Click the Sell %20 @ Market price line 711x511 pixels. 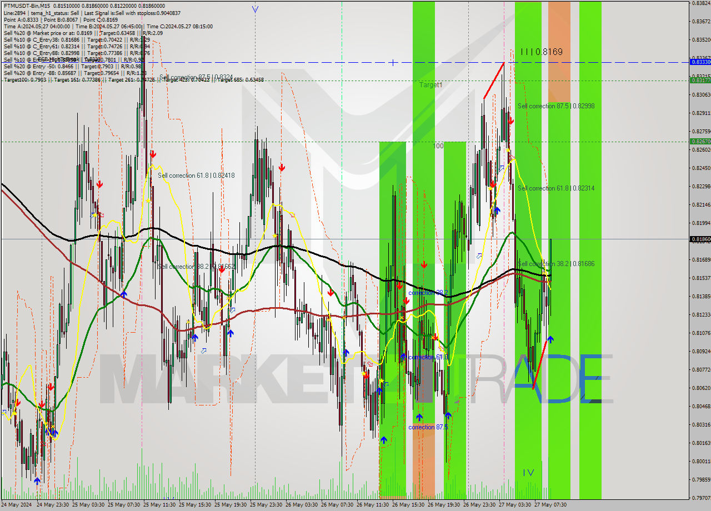point(83,33)
